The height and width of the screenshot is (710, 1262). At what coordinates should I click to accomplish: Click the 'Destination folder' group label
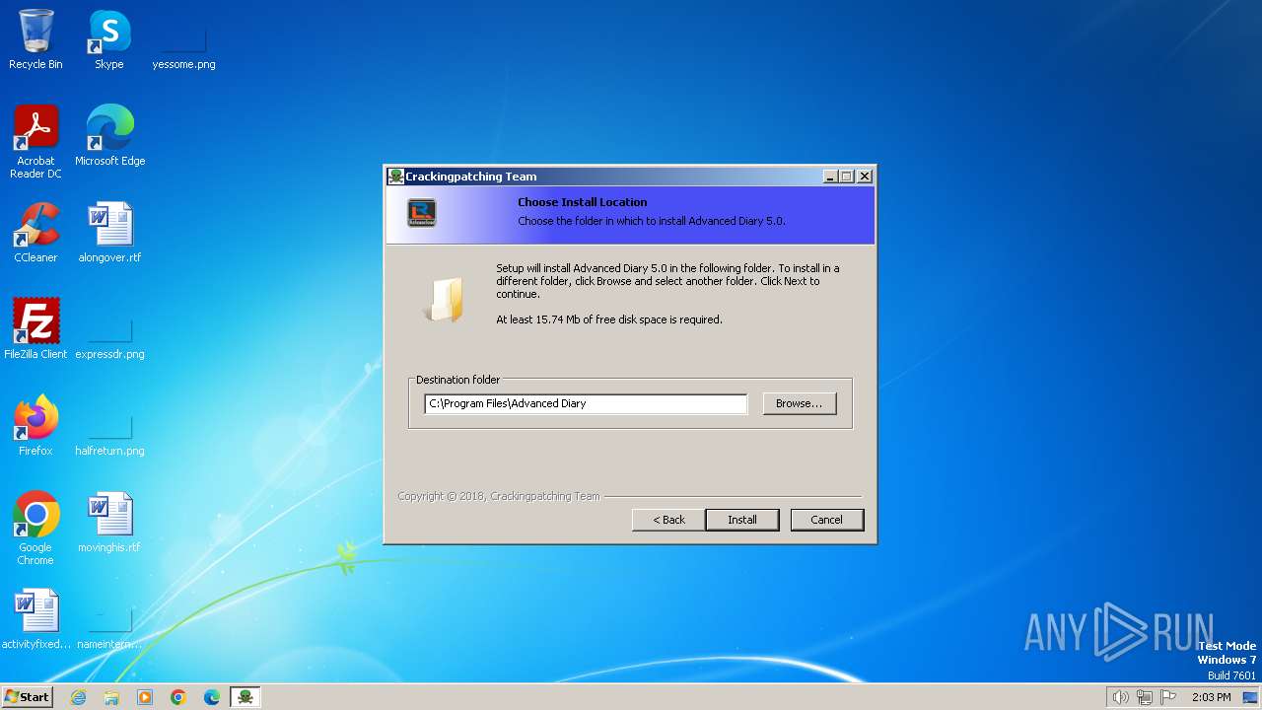pyautogui.click(x=457, y=380)
